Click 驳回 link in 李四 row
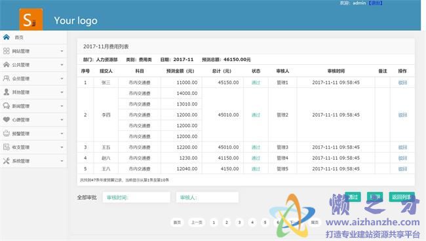The height and width of the screenshot is (241, 426). (402, 115)
